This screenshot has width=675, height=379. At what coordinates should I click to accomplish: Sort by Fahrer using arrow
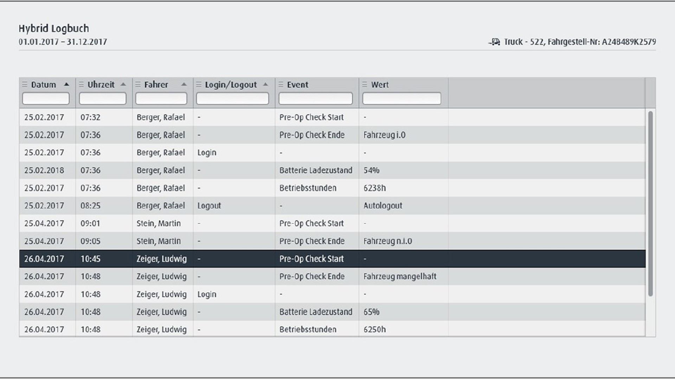coord(184,85)
